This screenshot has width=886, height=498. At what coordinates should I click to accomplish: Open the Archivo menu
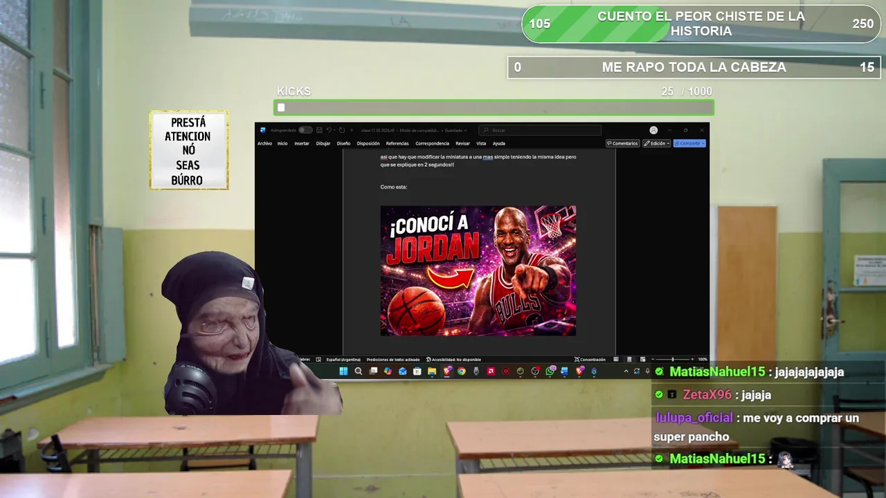264,143
